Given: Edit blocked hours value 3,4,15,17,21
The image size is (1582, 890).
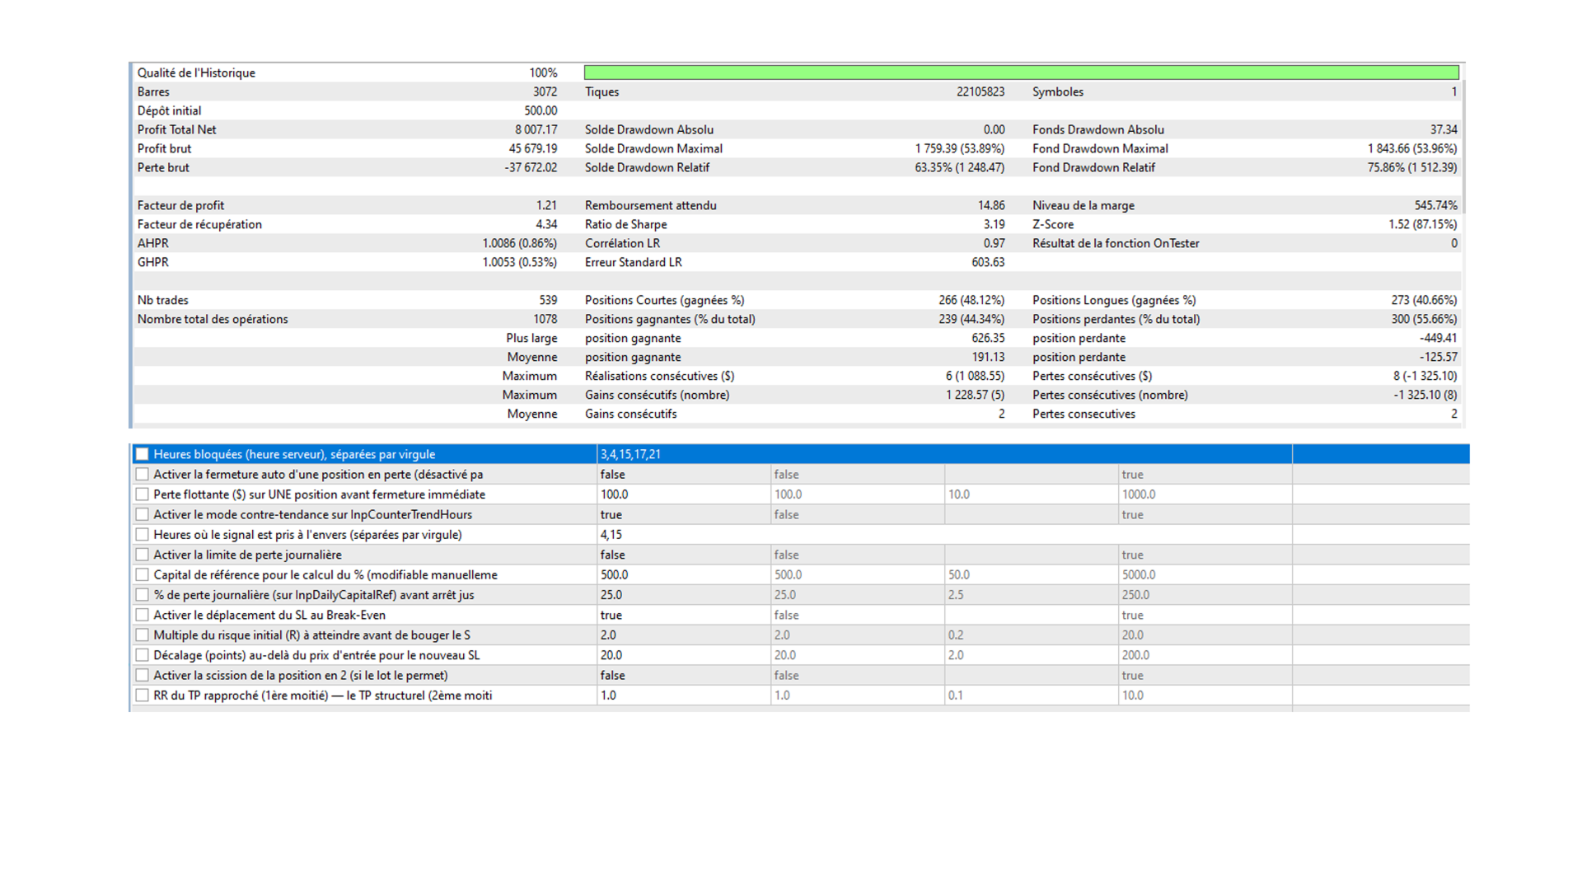Looking at the screenshot, I should click(x=944, y=454).
